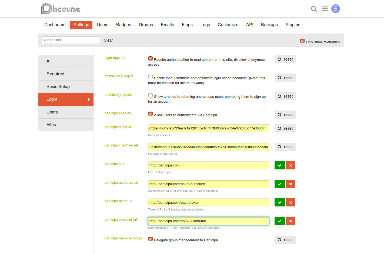The height and width of the screenshot is (254, 384).
Task: Toggle participa enabled checkbox
Action: 151,114
